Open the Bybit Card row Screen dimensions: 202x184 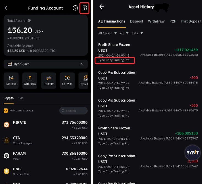coord(45,64)
